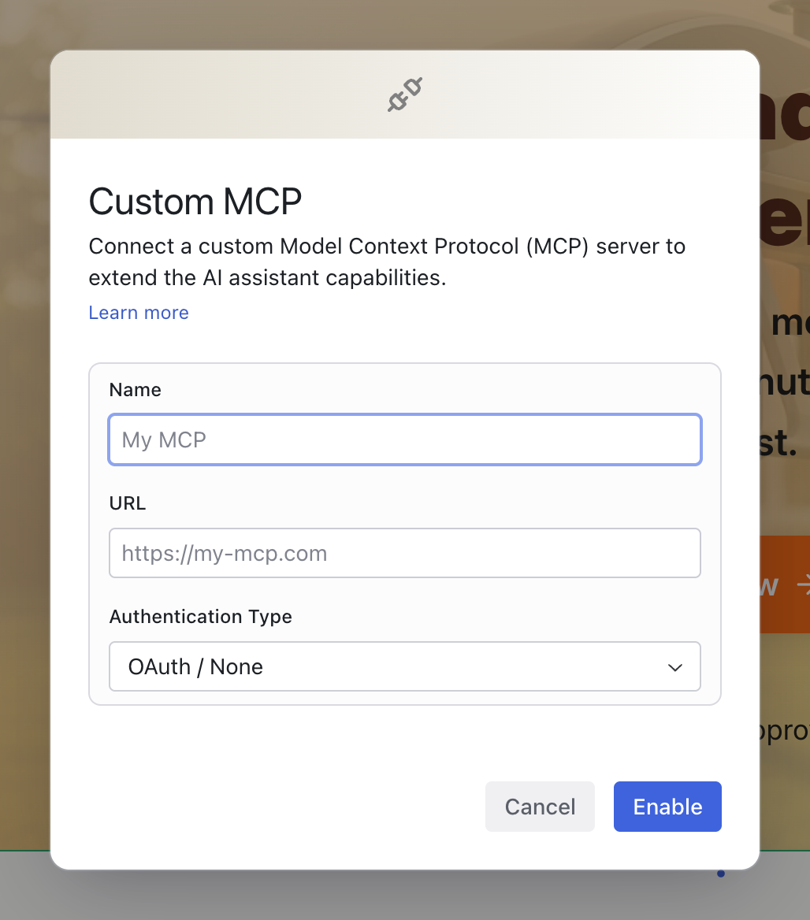Screen dimensions: 810x920
Task: Click into the URL input field
Action: pos(405,553)
